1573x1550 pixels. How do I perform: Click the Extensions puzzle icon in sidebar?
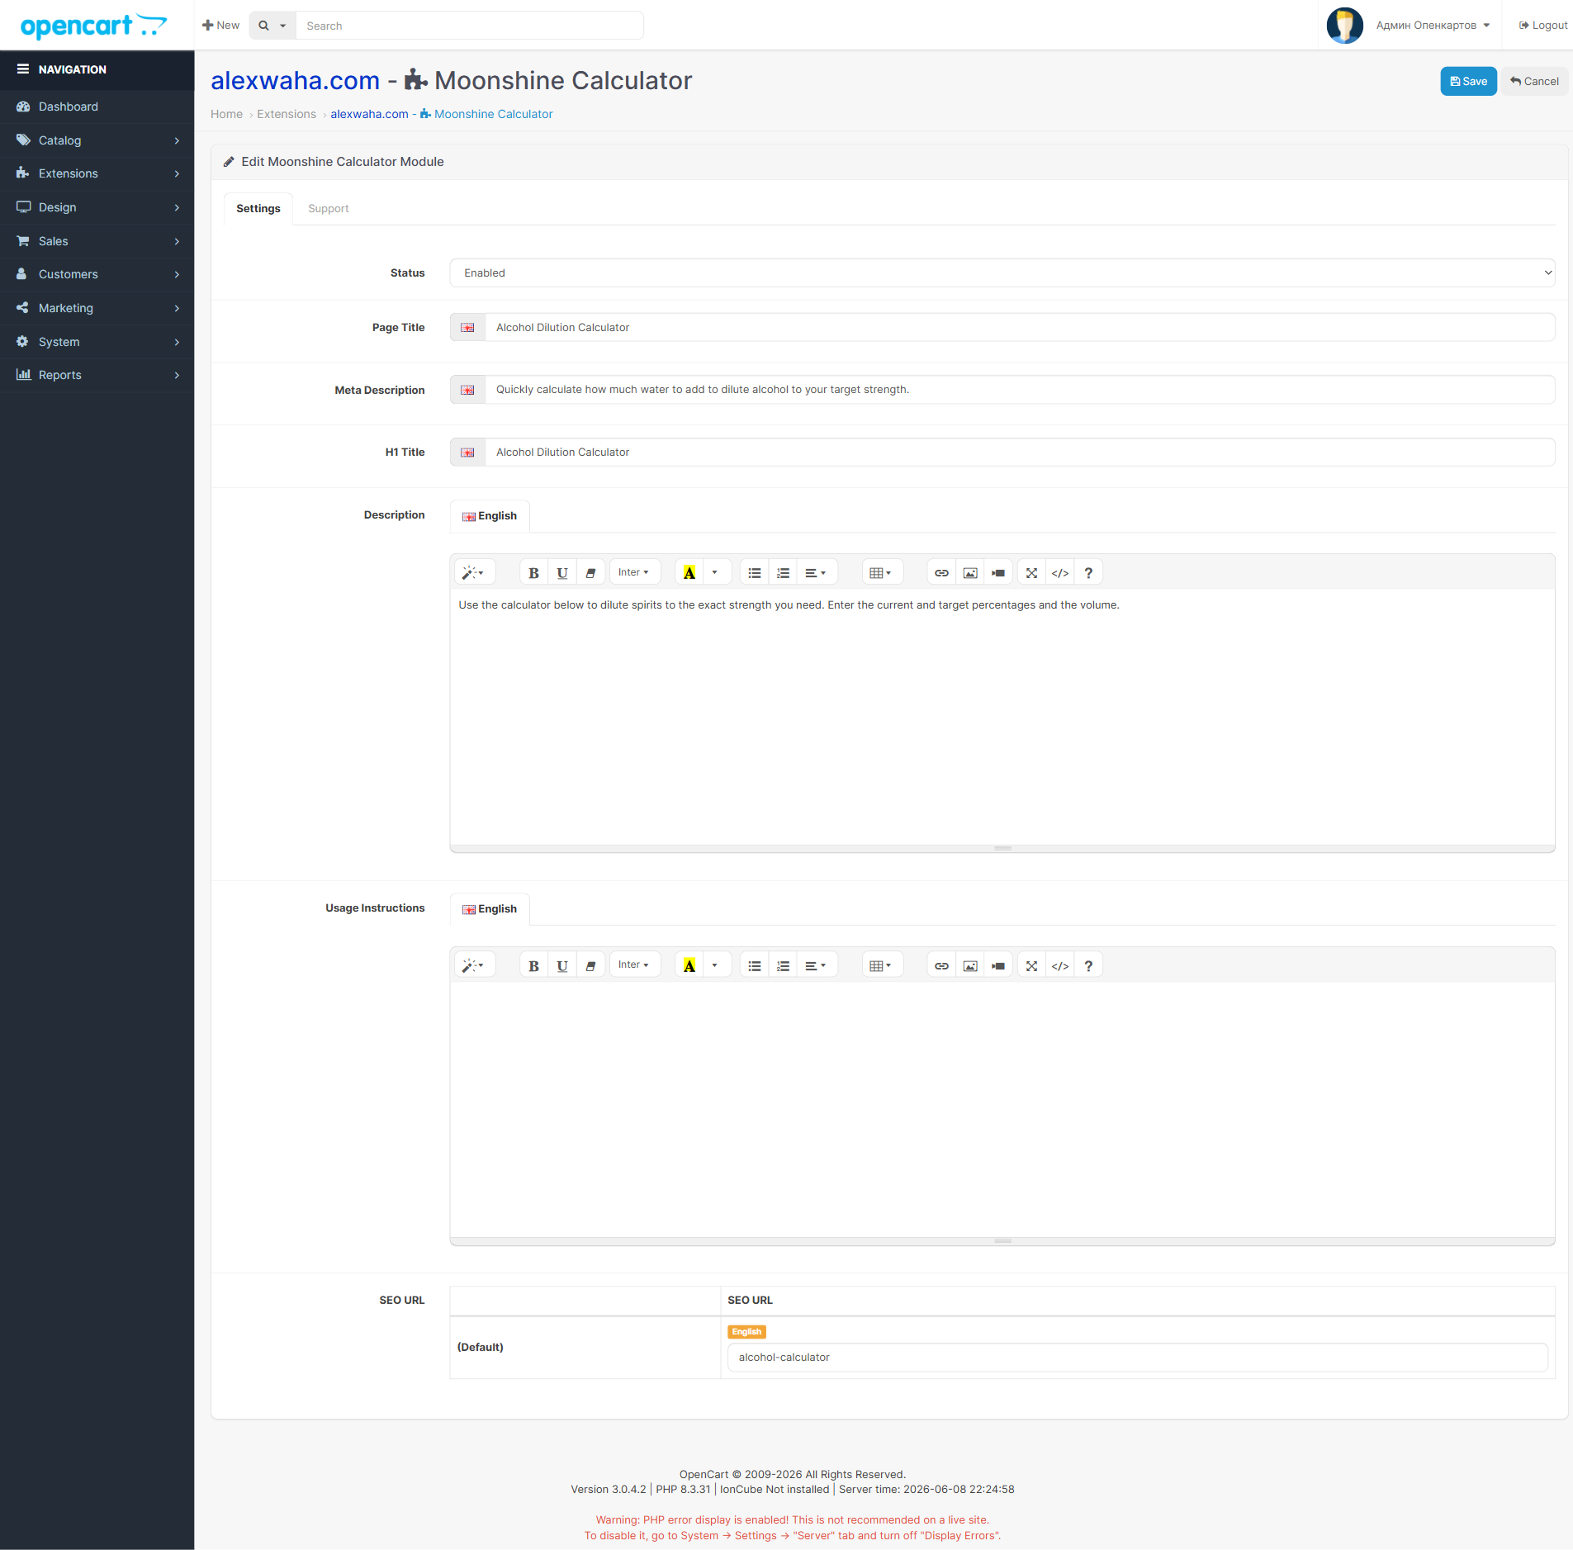tap(23, 173)
